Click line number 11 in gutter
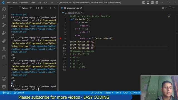This screenshot has width=178, height=100. 64,48
